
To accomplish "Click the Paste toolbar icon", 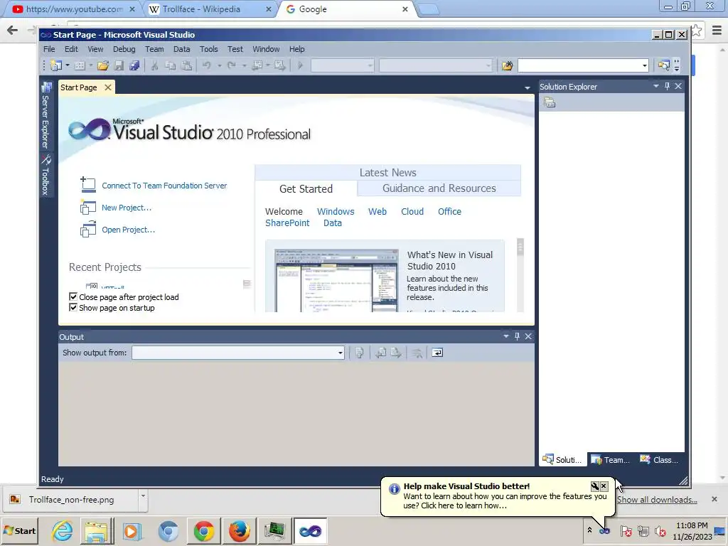I will pos(186,66).
